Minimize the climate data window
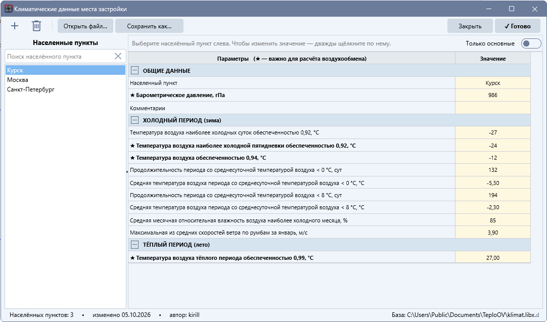This screenshot has width=547, height=322. (x=488, y=9)
